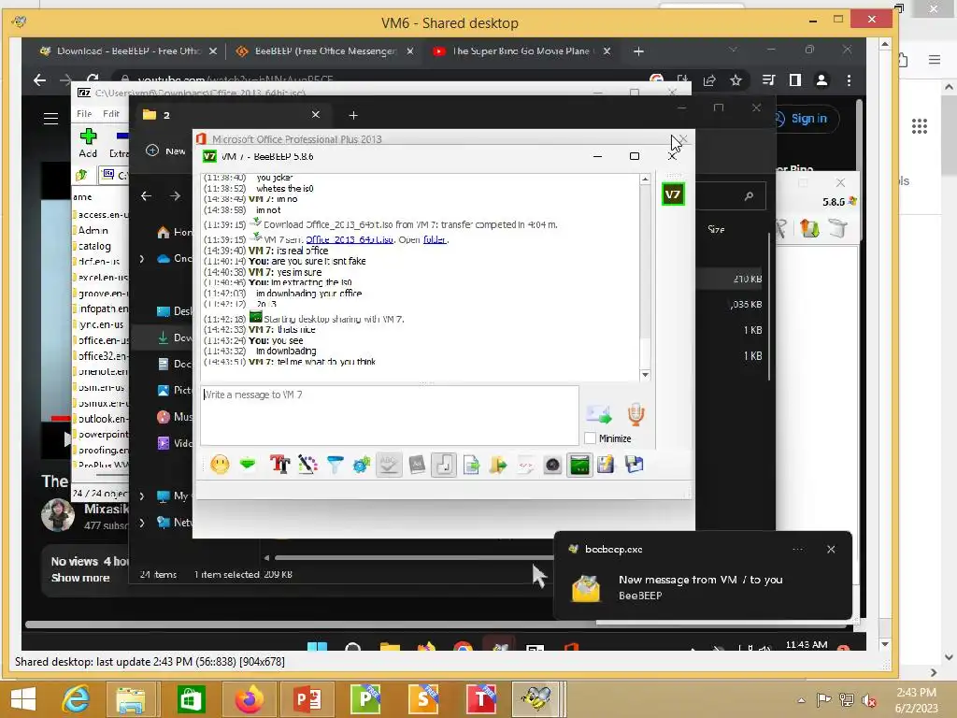Click the V7 user avatar in chat

click(x=673, y=194)
